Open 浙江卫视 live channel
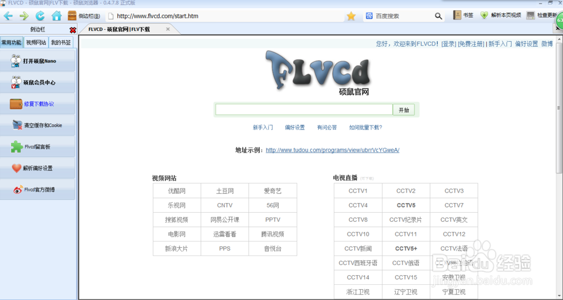The width and height of the screenshot is (563, 300). (358, 292)
